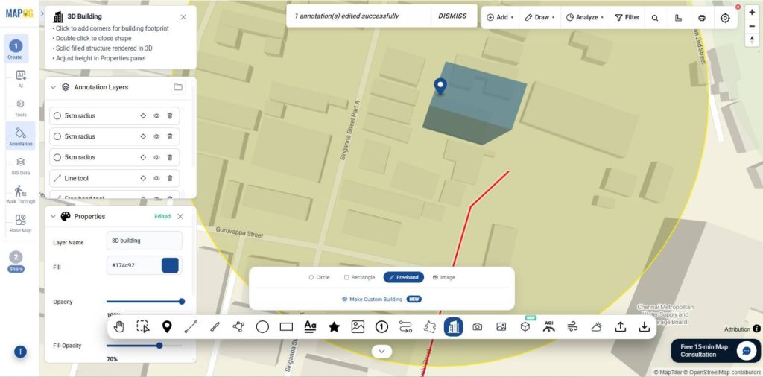This screenshot has height=377, width=763.
Task: Click the print icon in top toolbar
Action: 702,18
